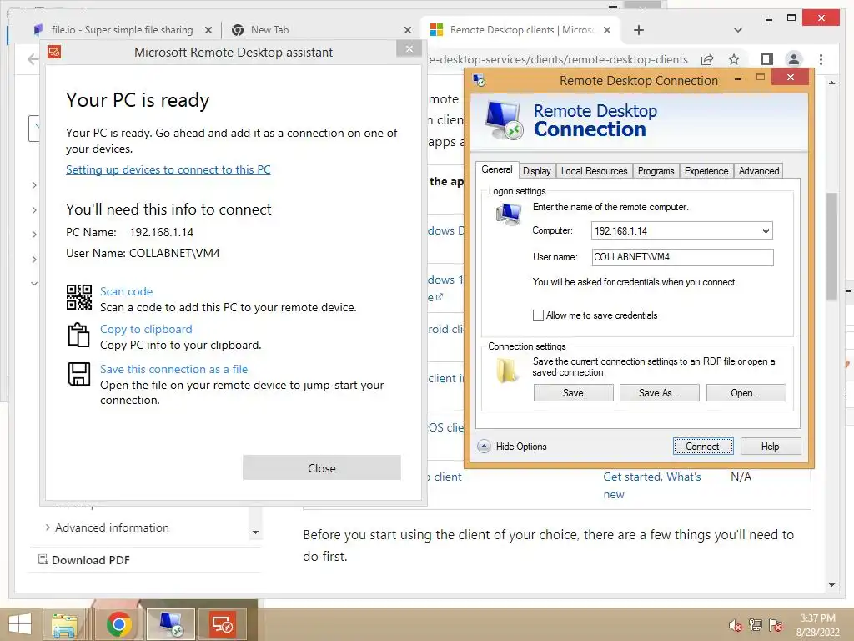Switch to the Display tab
Image resolution: width=854 pixels, height=641 pixels.
point(537,171)
